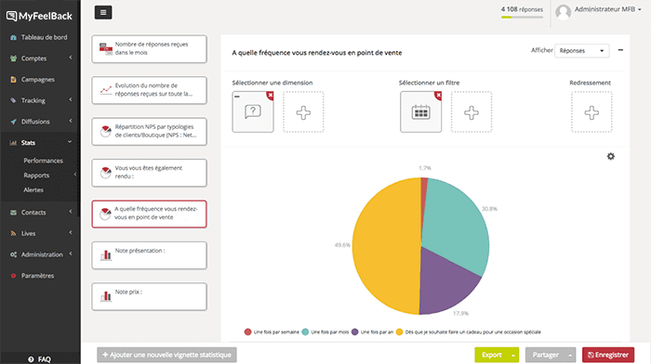Click the calendar filter icon

pyautogui.click(x=420, y=112)
